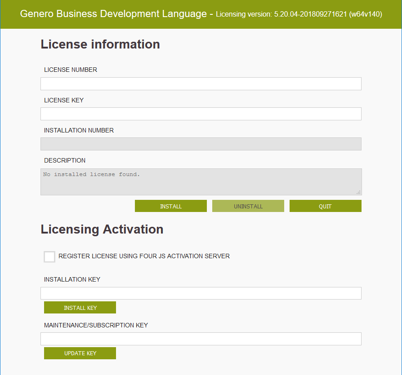Screen dimensions: 402x375
Task: Select the greyed Installation Number field
Action: coord(201,144)
